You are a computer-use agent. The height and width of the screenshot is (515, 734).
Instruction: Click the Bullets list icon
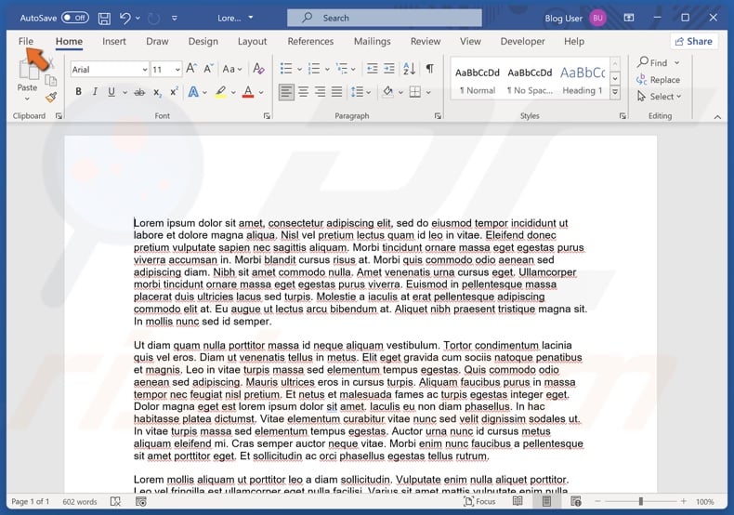pyautogui.click(x=286, y=69)
